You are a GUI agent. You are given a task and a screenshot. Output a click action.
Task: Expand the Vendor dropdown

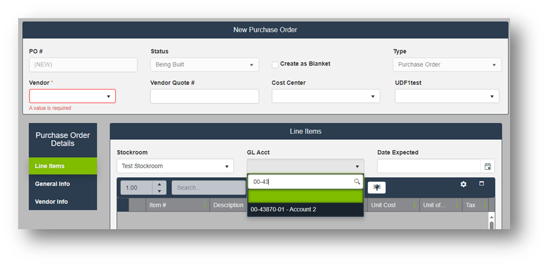pos(108,96)
